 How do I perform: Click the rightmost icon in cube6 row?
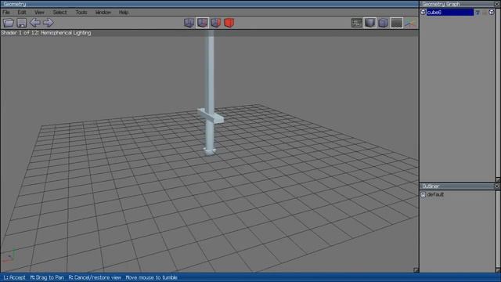pos(492,13)
